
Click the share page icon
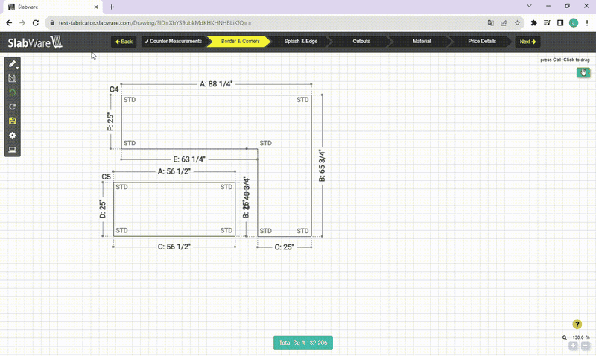click(x=504, y=23)
